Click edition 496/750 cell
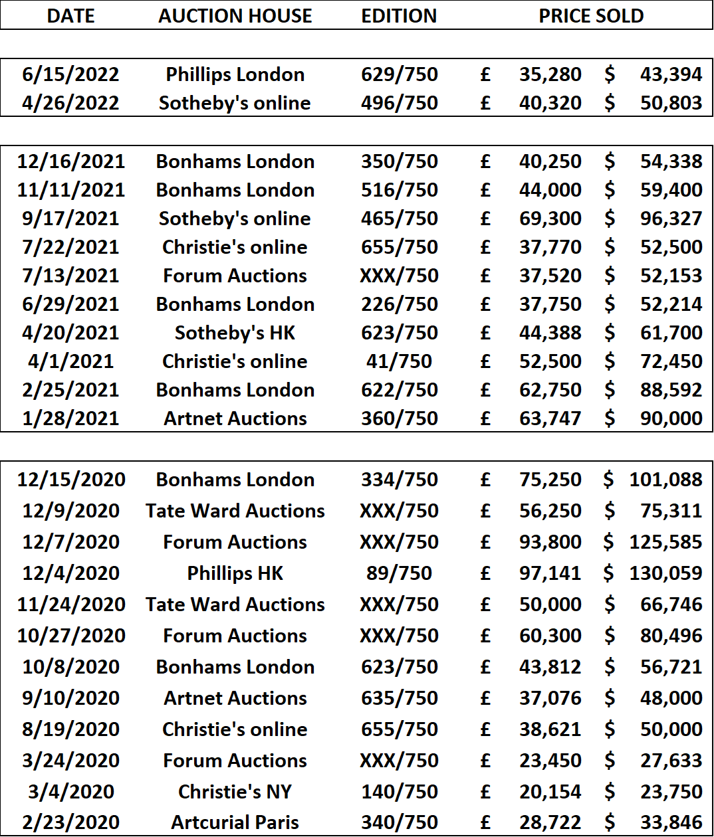Image resolution: width=714 pixels, height=837 pixels. 400,103
